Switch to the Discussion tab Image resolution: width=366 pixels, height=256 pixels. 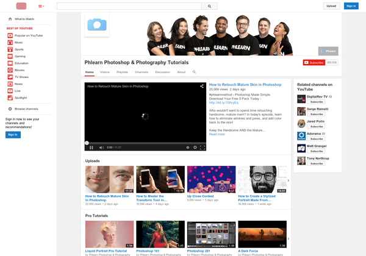[x=163, y=72]
